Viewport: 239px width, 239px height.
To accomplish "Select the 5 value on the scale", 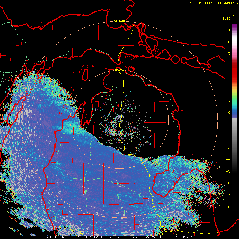I will click(x=229, y=53).
